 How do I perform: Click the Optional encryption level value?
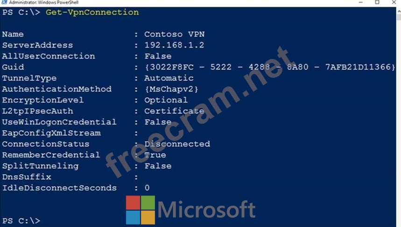coord(166,100)
